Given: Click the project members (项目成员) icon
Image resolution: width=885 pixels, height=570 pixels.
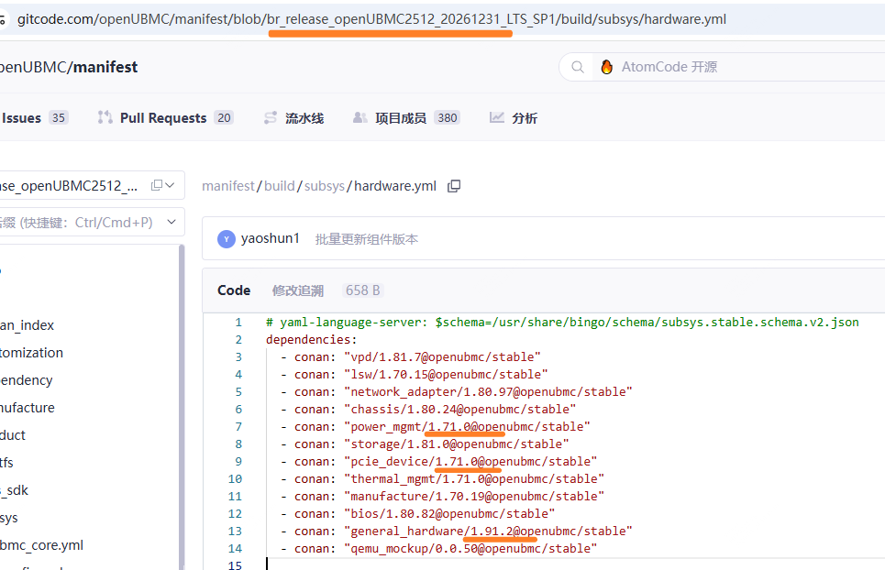Looking at the screenshot, I should (x=360, y=117).
